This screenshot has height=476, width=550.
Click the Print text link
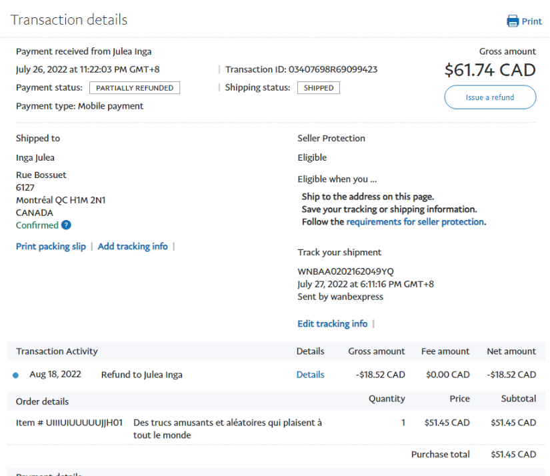[x=531, y=21]
